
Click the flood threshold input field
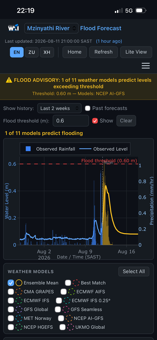point(71,121)
